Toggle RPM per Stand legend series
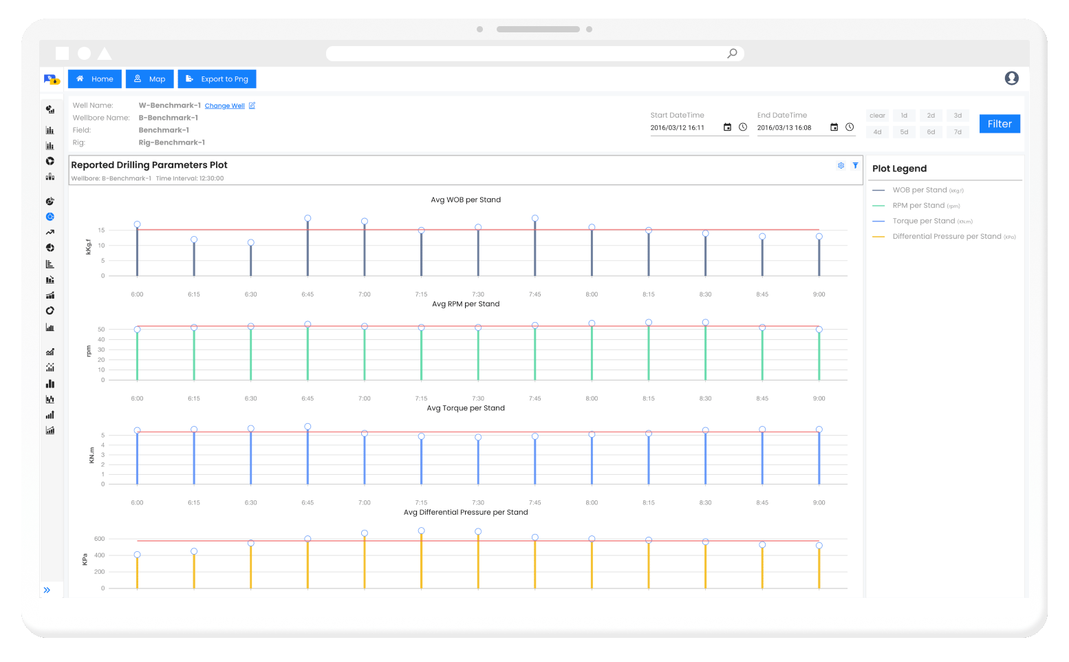 click(x=916, y=206)
